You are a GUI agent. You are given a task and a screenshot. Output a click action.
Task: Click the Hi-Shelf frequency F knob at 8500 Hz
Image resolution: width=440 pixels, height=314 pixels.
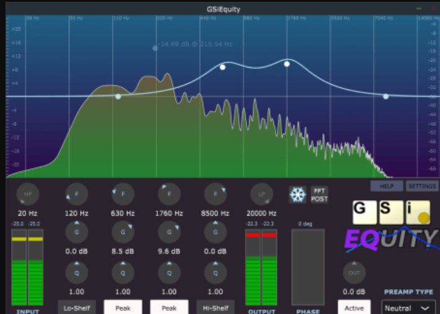pyautogui.click(x=215, y=194)
